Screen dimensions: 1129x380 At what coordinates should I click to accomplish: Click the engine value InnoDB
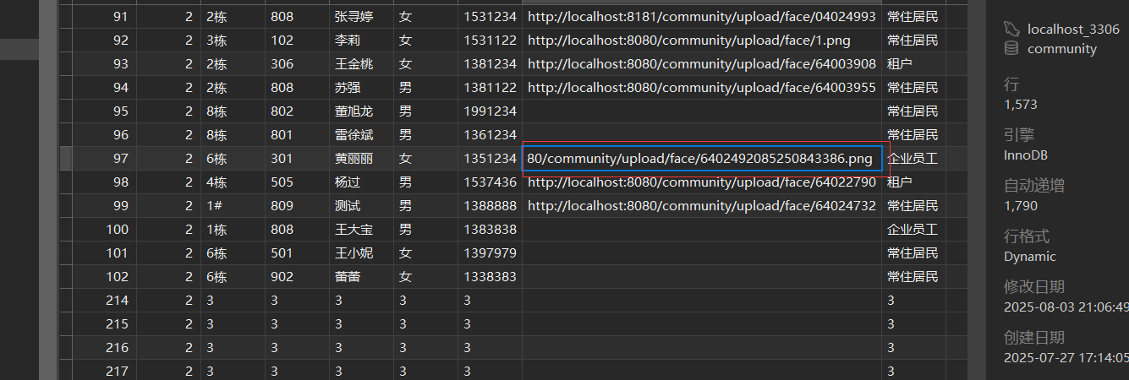[1026, 155]
